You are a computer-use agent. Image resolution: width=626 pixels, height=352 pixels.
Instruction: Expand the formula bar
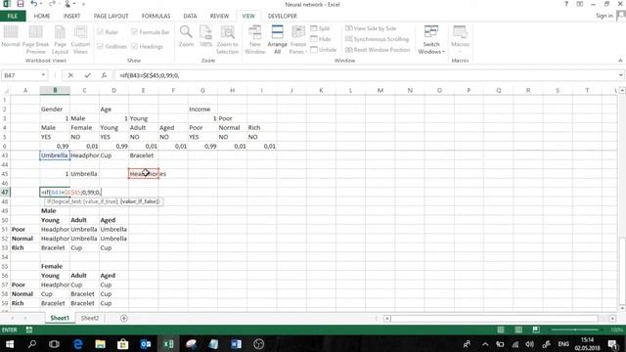click(620, 75)
